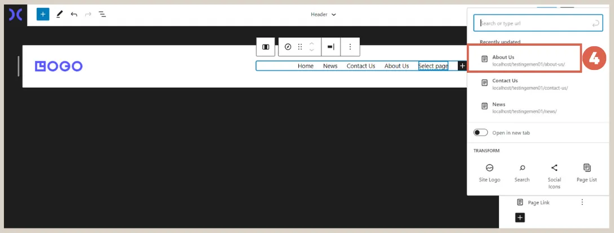The image size is (614, 233).
Task: Transform block to Page List
Action: click(586, 173)
